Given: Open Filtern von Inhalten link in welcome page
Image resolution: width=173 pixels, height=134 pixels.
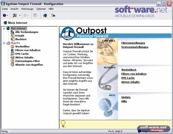Looking at the screenshot, I should 134,74.
